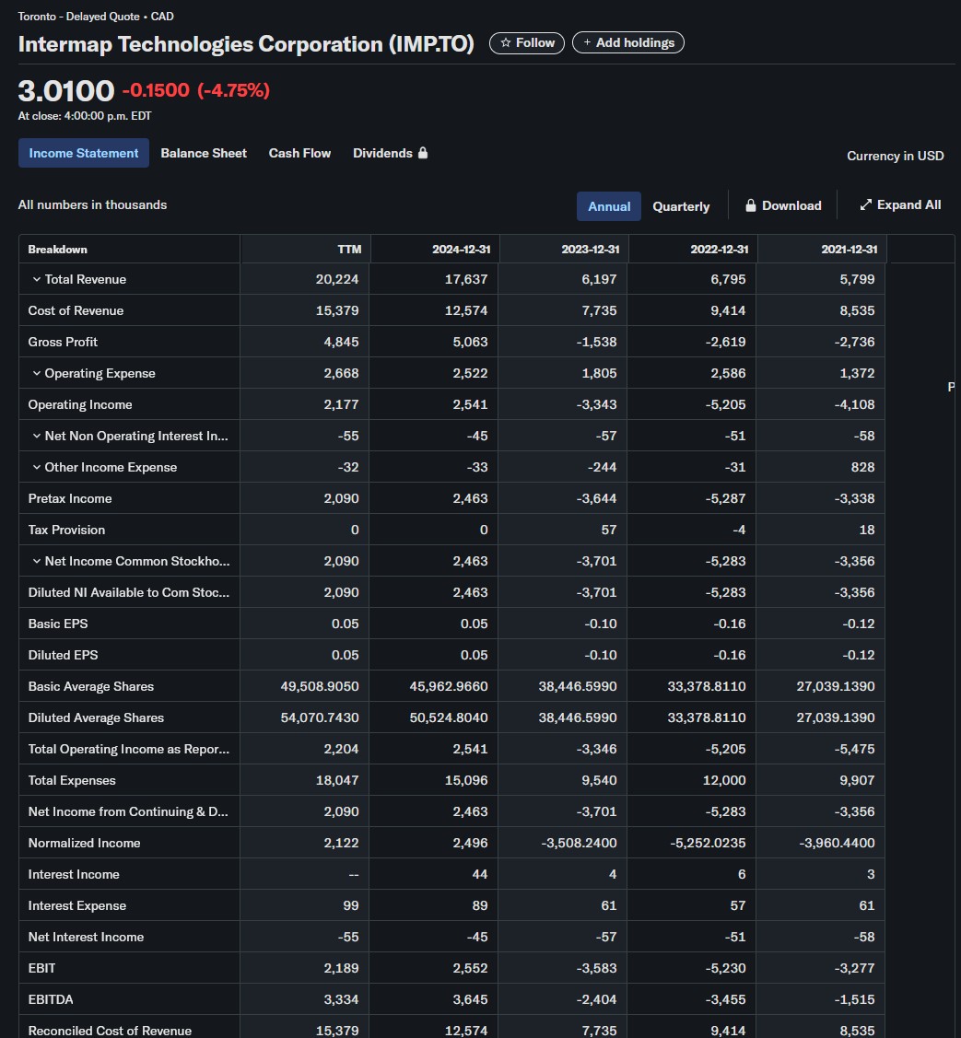Click the Cost of Revenue row label

[x=76, y=310]
